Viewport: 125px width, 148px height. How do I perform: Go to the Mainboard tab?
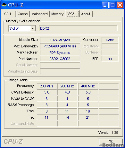tap(39, 14)
